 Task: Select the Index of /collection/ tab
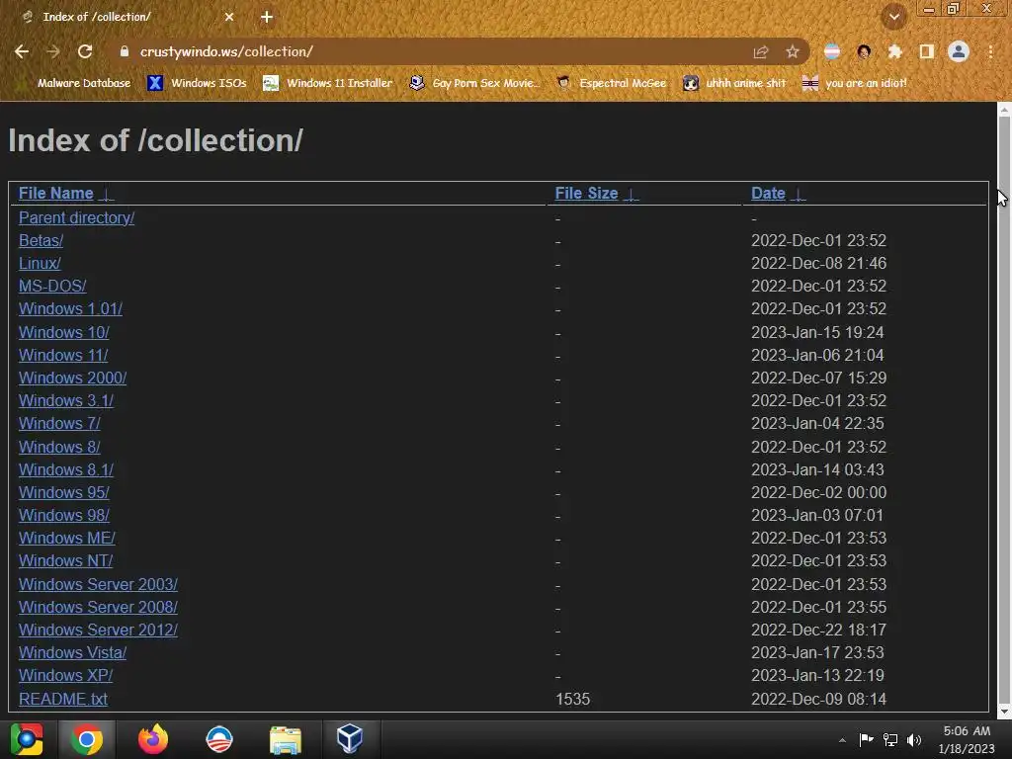click(x=127, y=18)
